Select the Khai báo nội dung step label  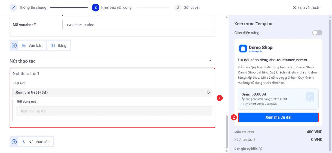click(x=116, y=8)
